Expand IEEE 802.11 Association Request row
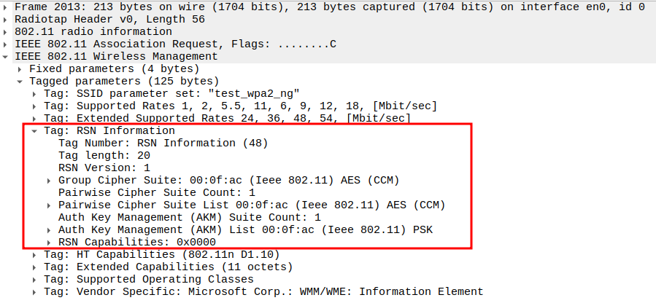The width and height of the screenshot is (656, 303). tap(6, 44)
